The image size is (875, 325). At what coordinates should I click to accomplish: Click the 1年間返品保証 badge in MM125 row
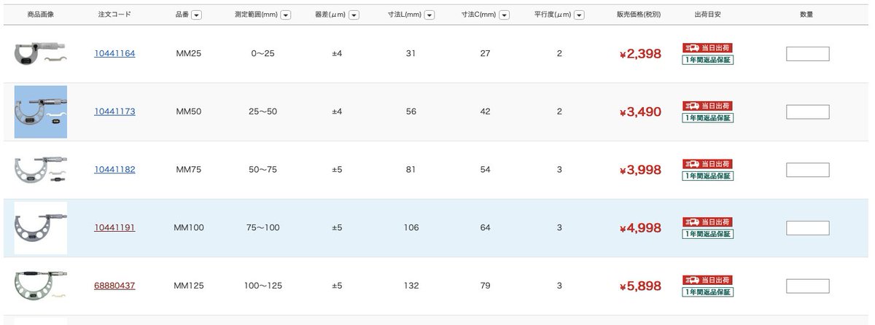coord(707,292)
